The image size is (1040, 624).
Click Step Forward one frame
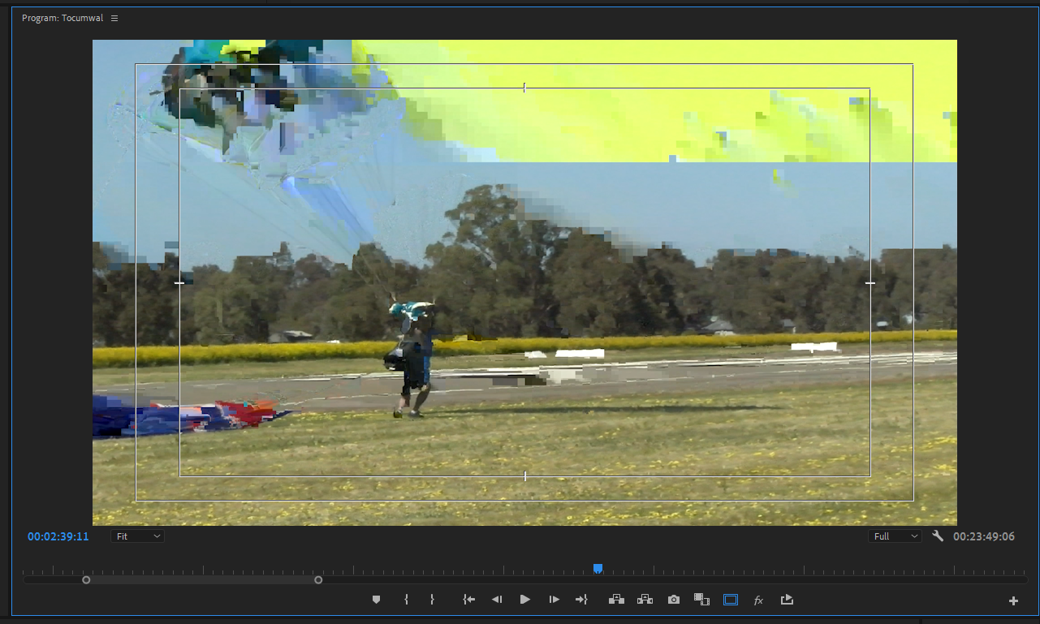coord(554,599)
